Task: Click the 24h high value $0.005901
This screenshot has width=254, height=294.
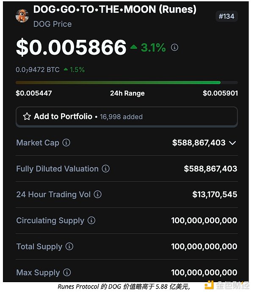Action: pos(220,93)
